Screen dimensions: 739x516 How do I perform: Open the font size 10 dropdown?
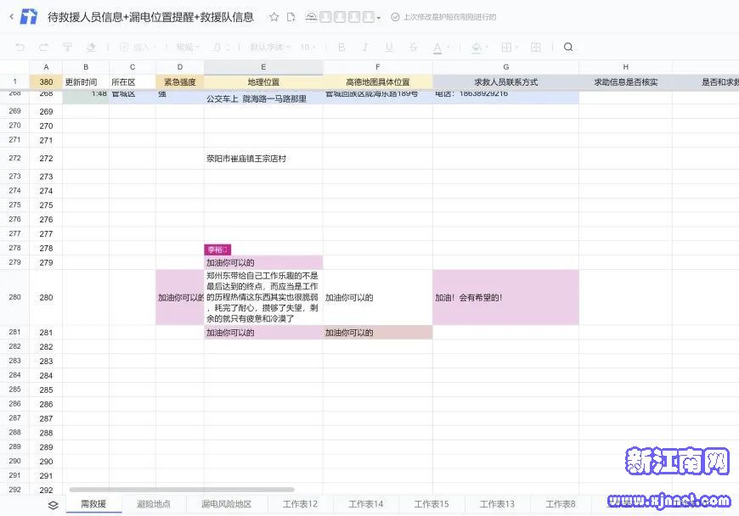pyautogui.click(x=307, y=47)
